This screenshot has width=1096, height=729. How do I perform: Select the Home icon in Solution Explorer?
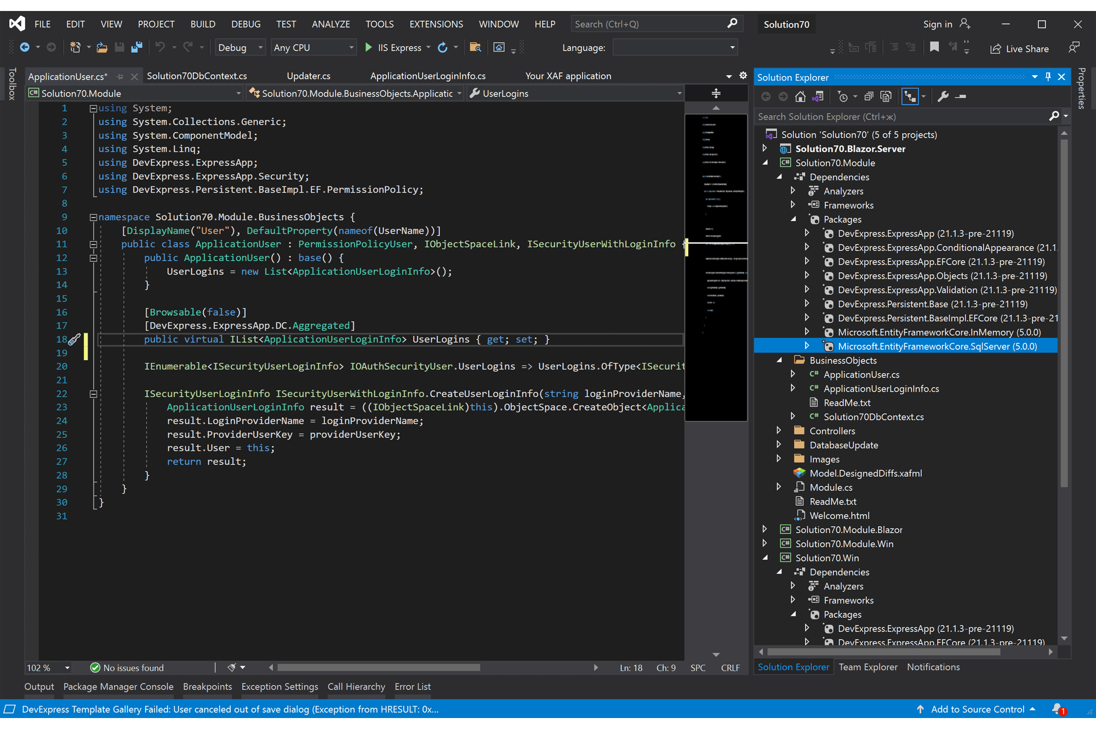pos(800,96)
